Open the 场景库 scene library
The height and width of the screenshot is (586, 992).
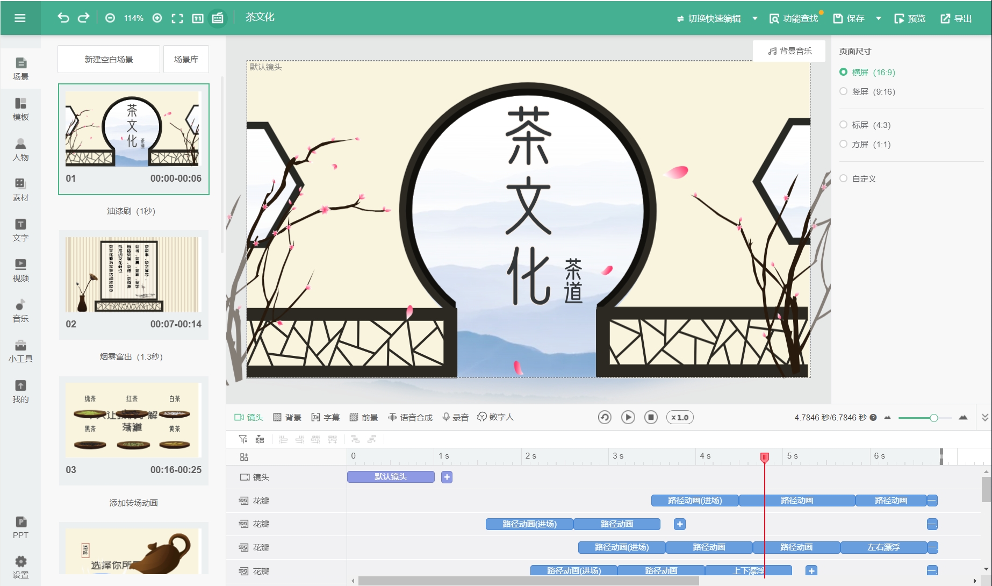click(186, 59)
